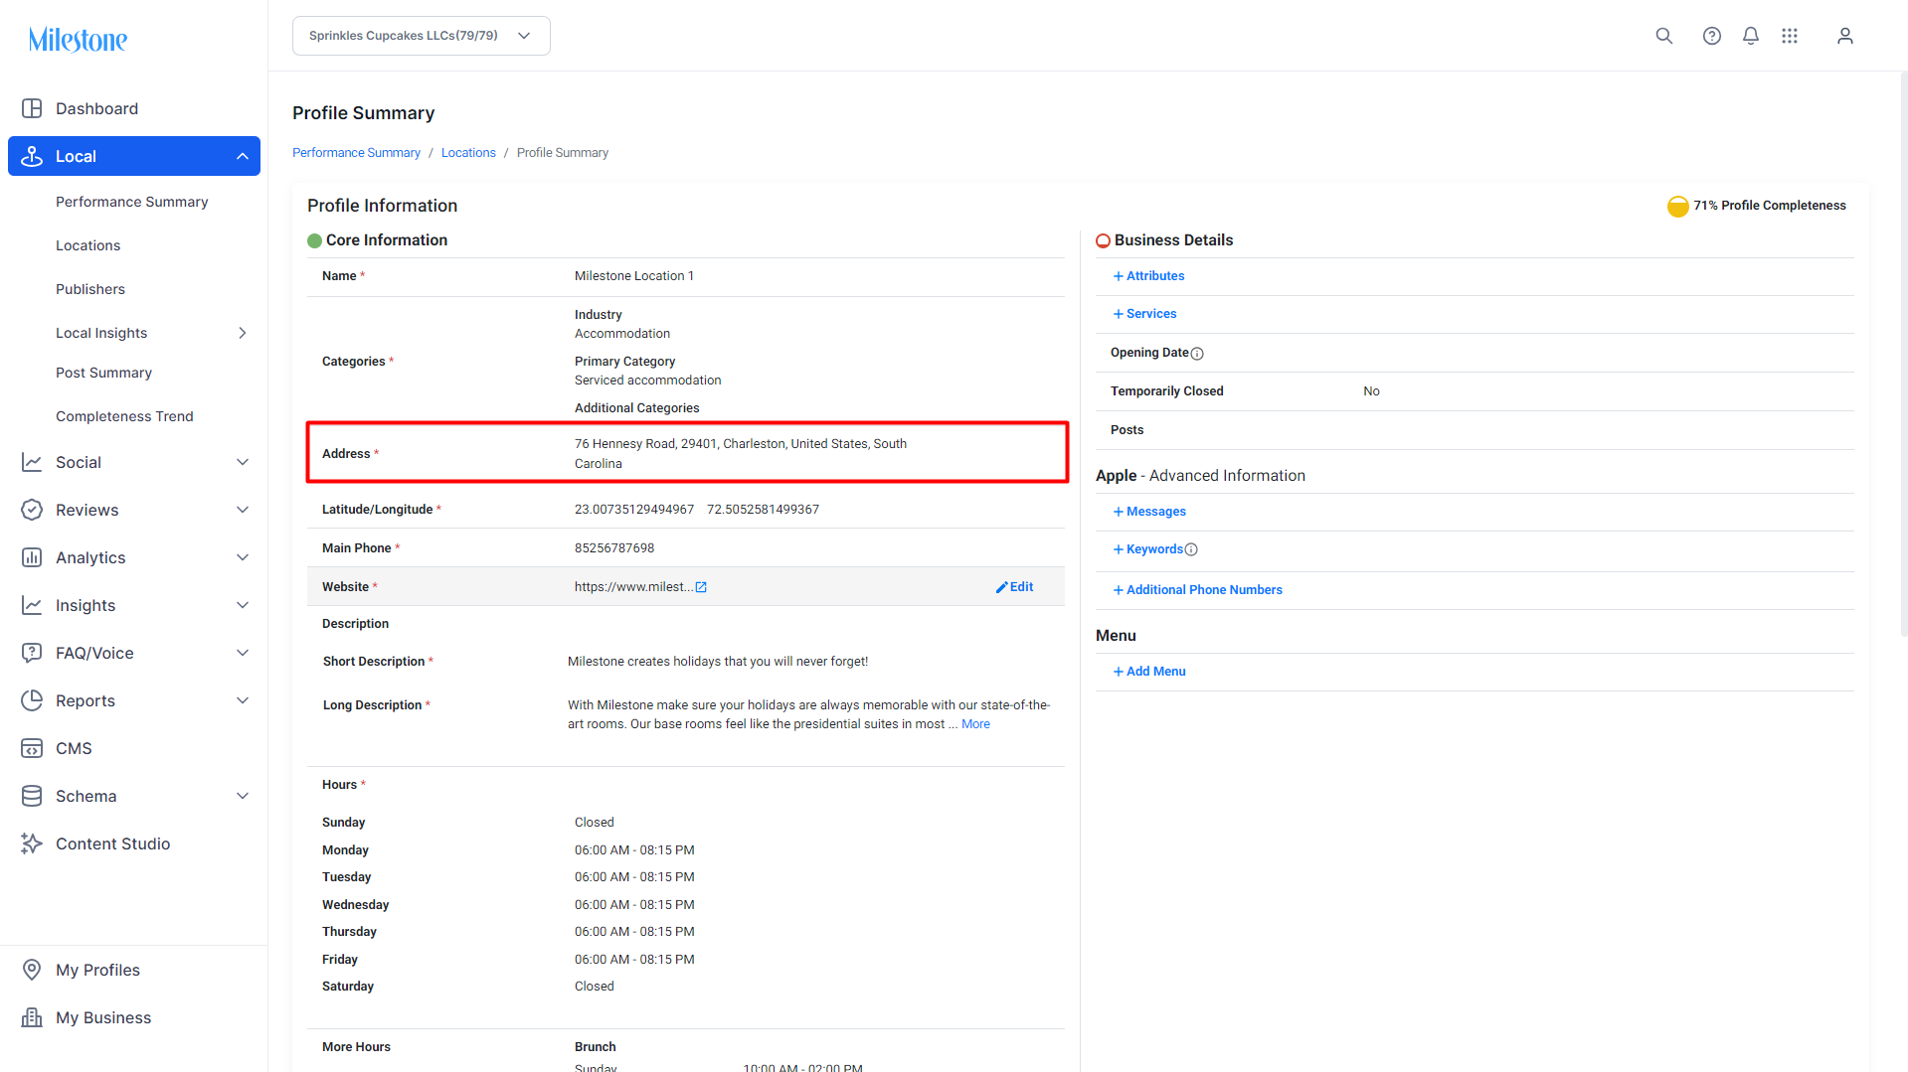Viewport: 1908px width, 1072px height.
Task: Add Attributes under Business Details
Action: point(1149,276)
